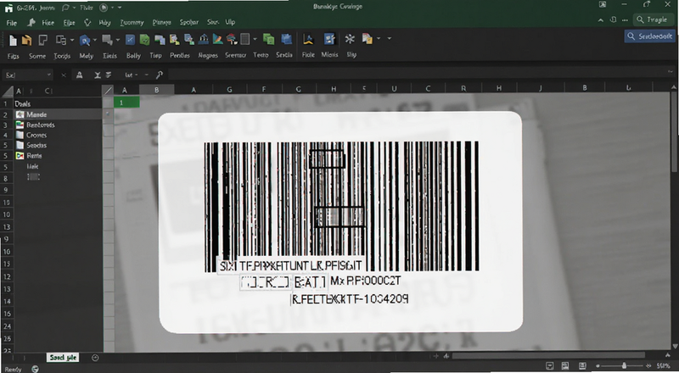Click the Mlcnis blue icon
This screenshot has height=373, width=679.
(x=329, y=39)
